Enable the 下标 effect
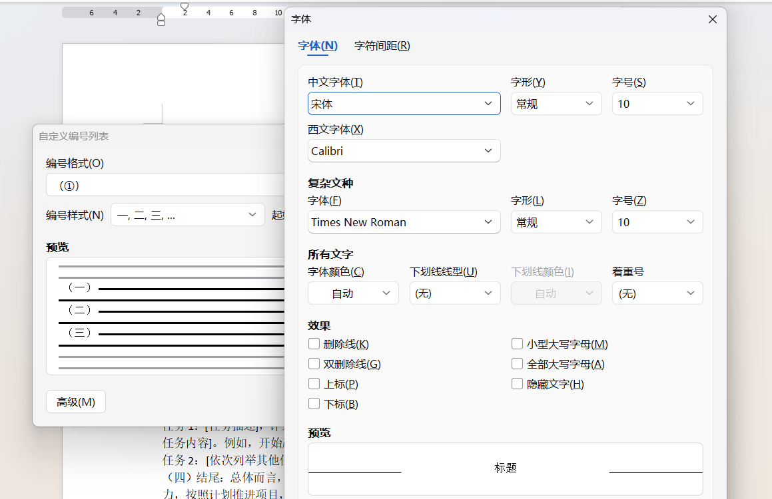The height and width of the screenshot is (499, 772). 314,403
